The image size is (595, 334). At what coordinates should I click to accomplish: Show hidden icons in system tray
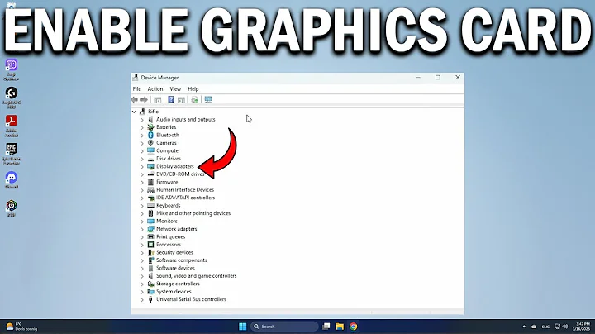524,327
